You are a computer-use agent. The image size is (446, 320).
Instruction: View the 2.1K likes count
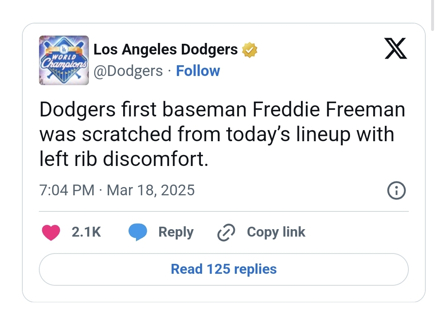(x=86, y=232)
